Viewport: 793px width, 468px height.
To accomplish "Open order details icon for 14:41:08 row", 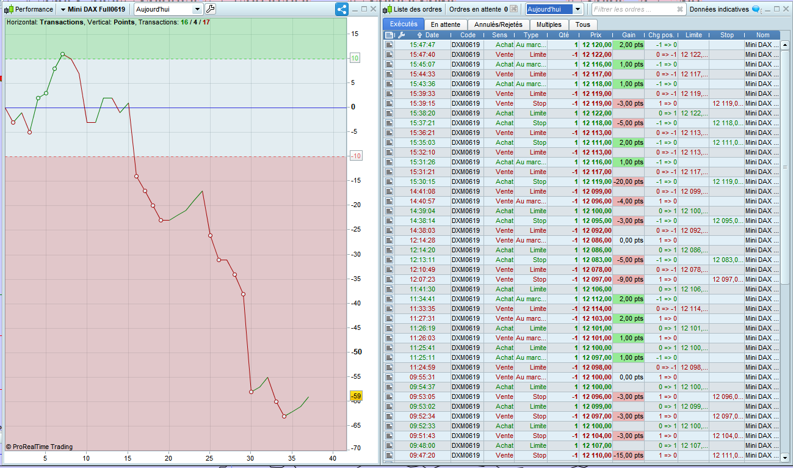I will (x=389, y=191).
